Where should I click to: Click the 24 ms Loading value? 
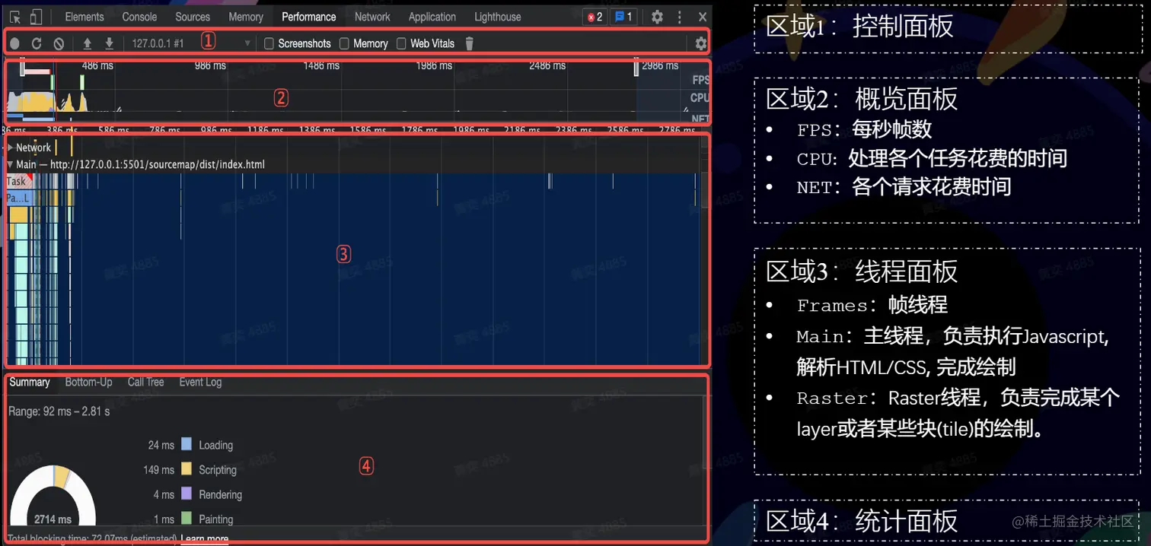[161, 445]
